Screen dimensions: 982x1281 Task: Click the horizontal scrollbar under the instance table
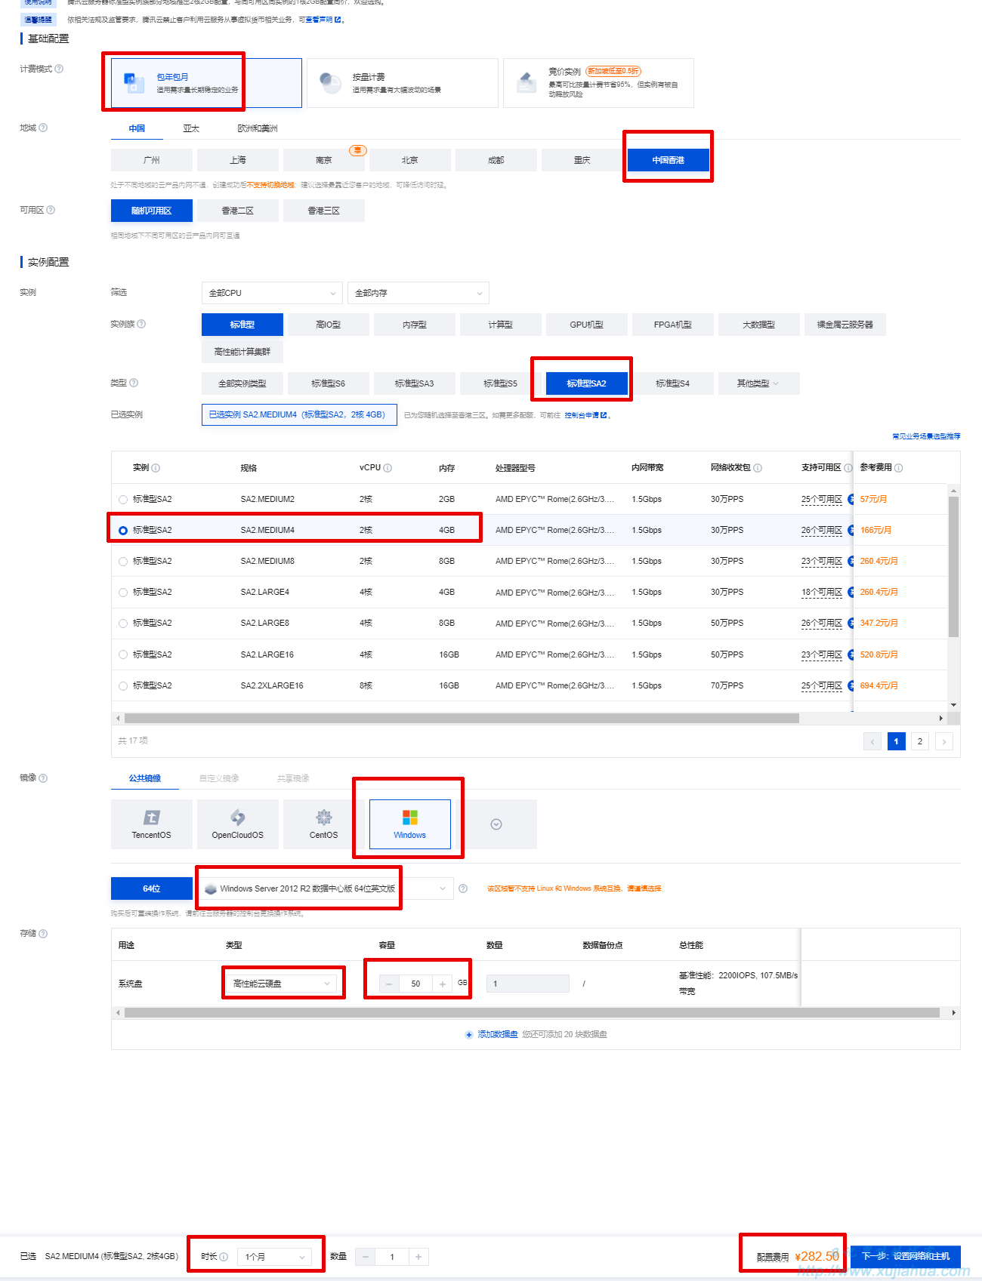coord(462,719)
